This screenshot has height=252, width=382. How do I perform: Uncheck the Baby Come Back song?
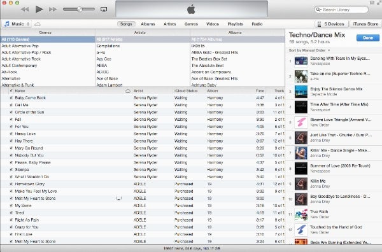click(x=11, y=97)
